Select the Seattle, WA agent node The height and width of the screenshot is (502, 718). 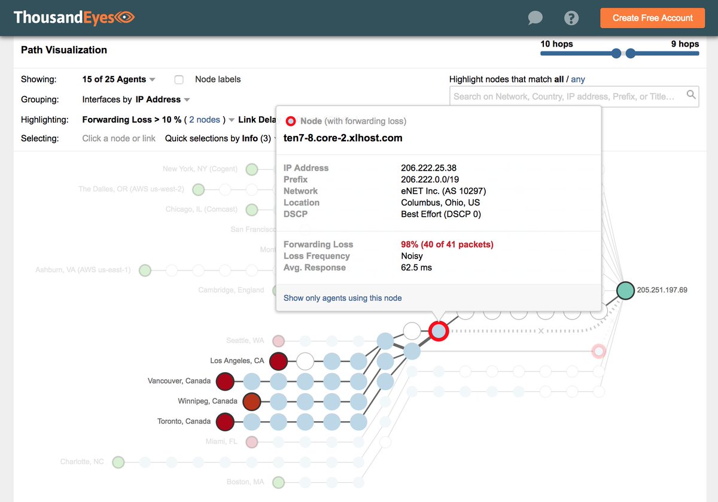click(x=278, y=341)
